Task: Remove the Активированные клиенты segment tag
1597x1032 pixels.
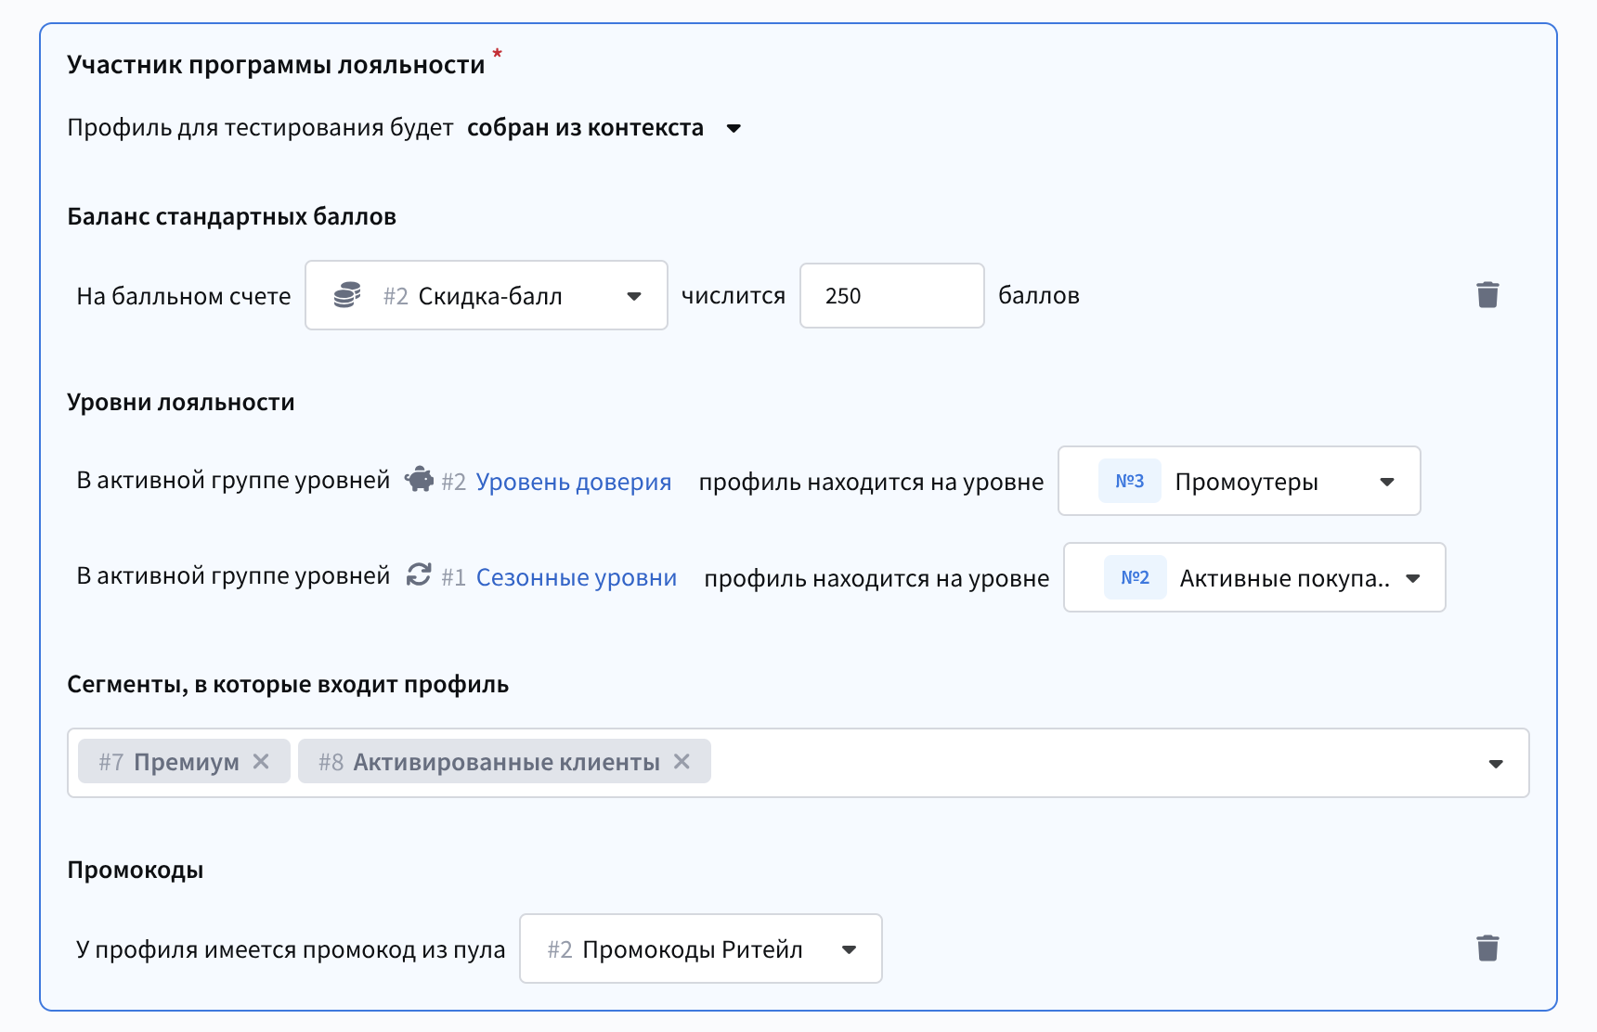Action: (682, 762)
